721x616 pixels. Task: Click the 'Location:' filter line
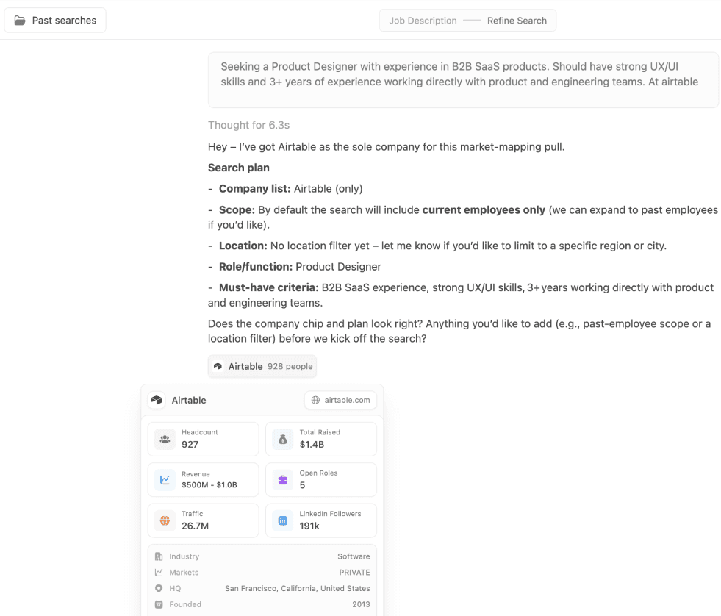click(437, 246)
